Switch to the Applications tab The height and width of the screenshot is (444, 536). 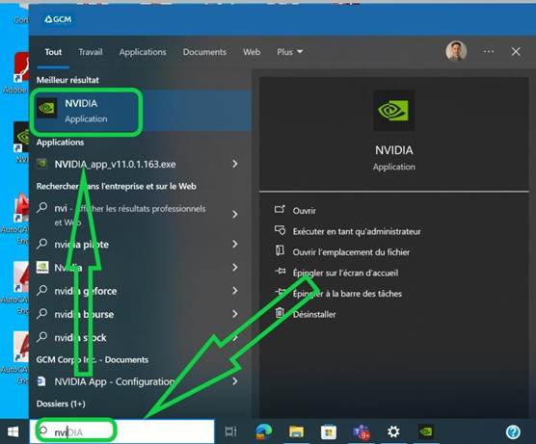pos(143,52)
